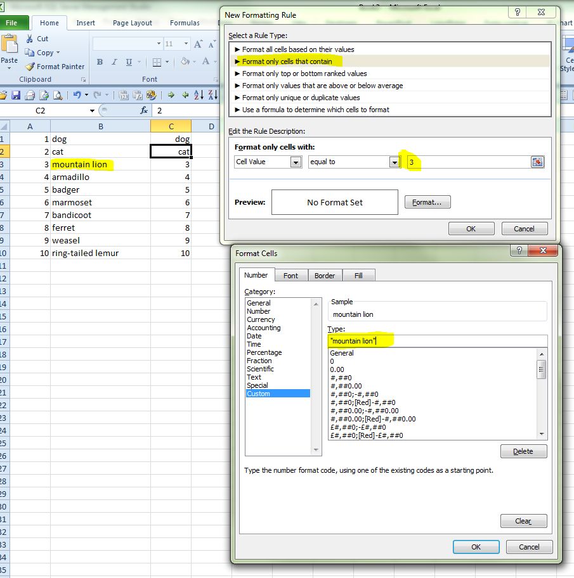
Task: Open the font size dropdown
Action: point(186,44)
